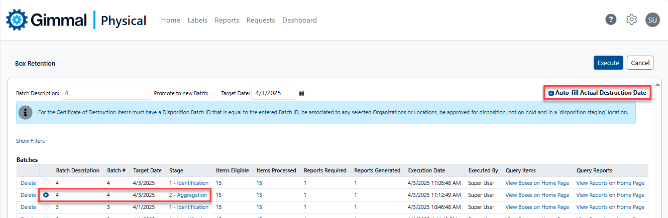Select the batch 3 row radio button

pos(46,207)
